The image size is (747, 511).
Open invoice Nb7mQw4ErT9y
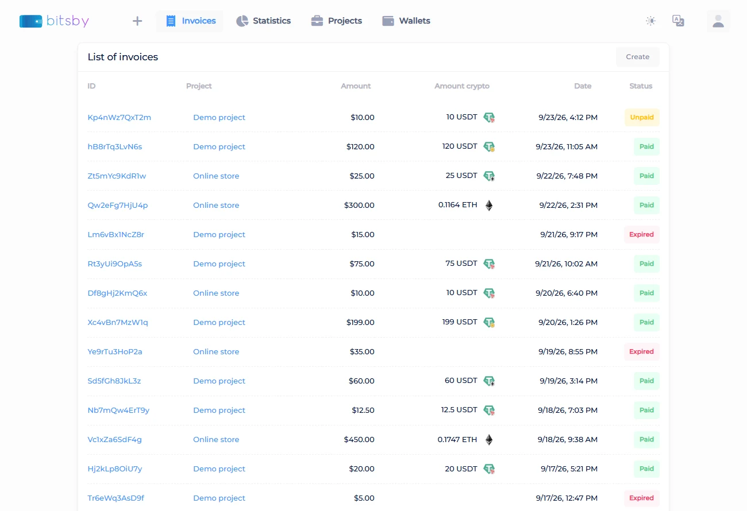tap(118, 411)
